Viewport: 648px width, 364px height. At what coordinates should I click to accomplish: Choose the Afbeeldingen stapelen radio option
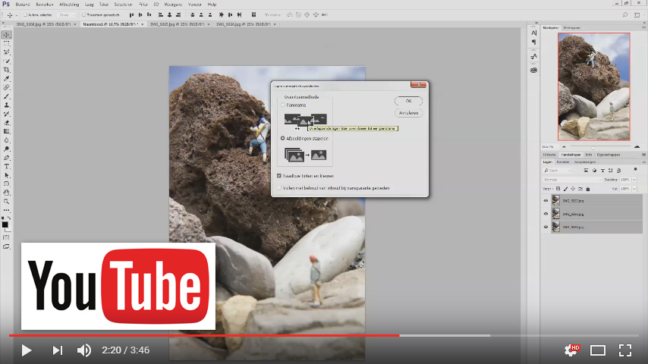tap(283, 139)
